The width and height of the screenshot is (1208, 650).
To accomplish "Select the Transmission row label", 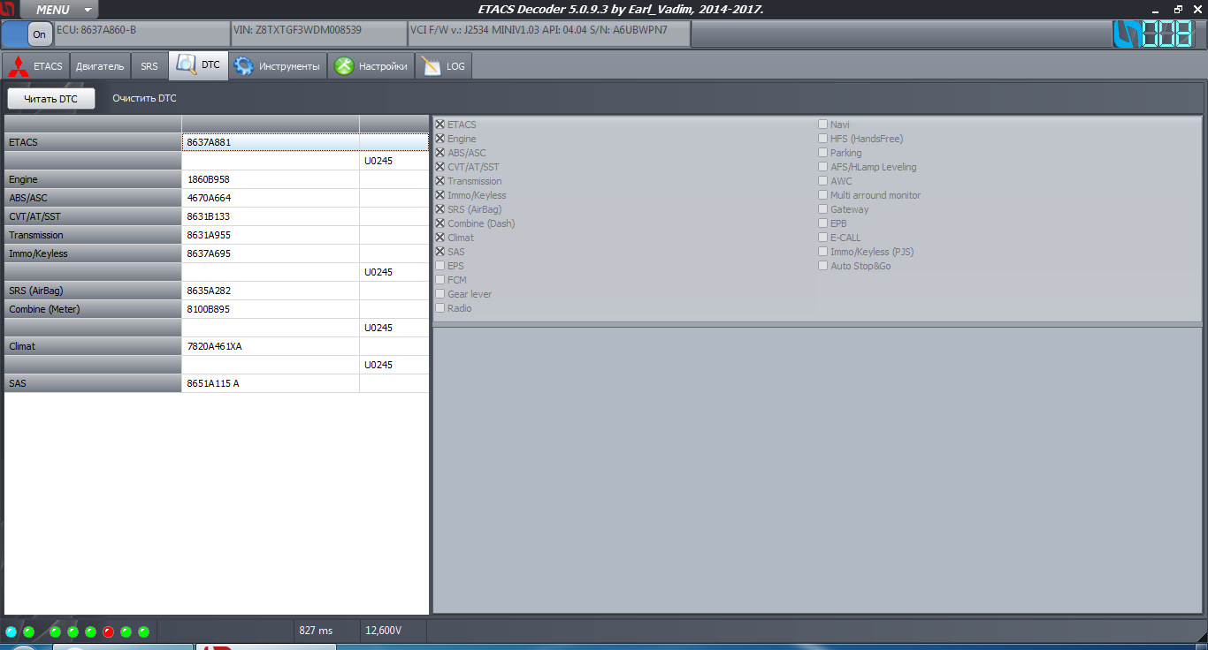I will point(93,235).
